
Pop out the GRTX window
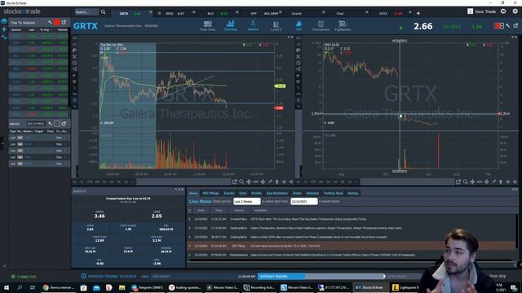coord(515,25)
